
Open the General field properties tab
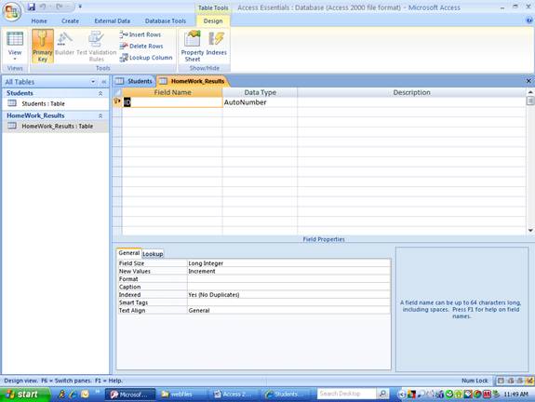coord(129,253)
